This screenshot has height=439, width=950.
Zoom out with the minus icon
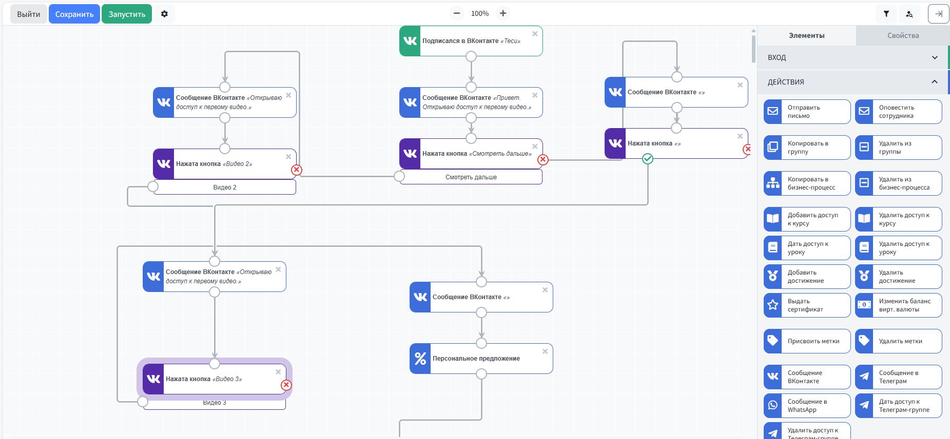pyautogui.click(x=457, y=13)
